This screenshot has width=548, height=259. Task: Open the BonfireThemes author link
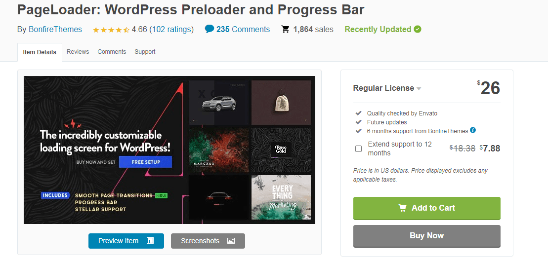pos(55,29)
